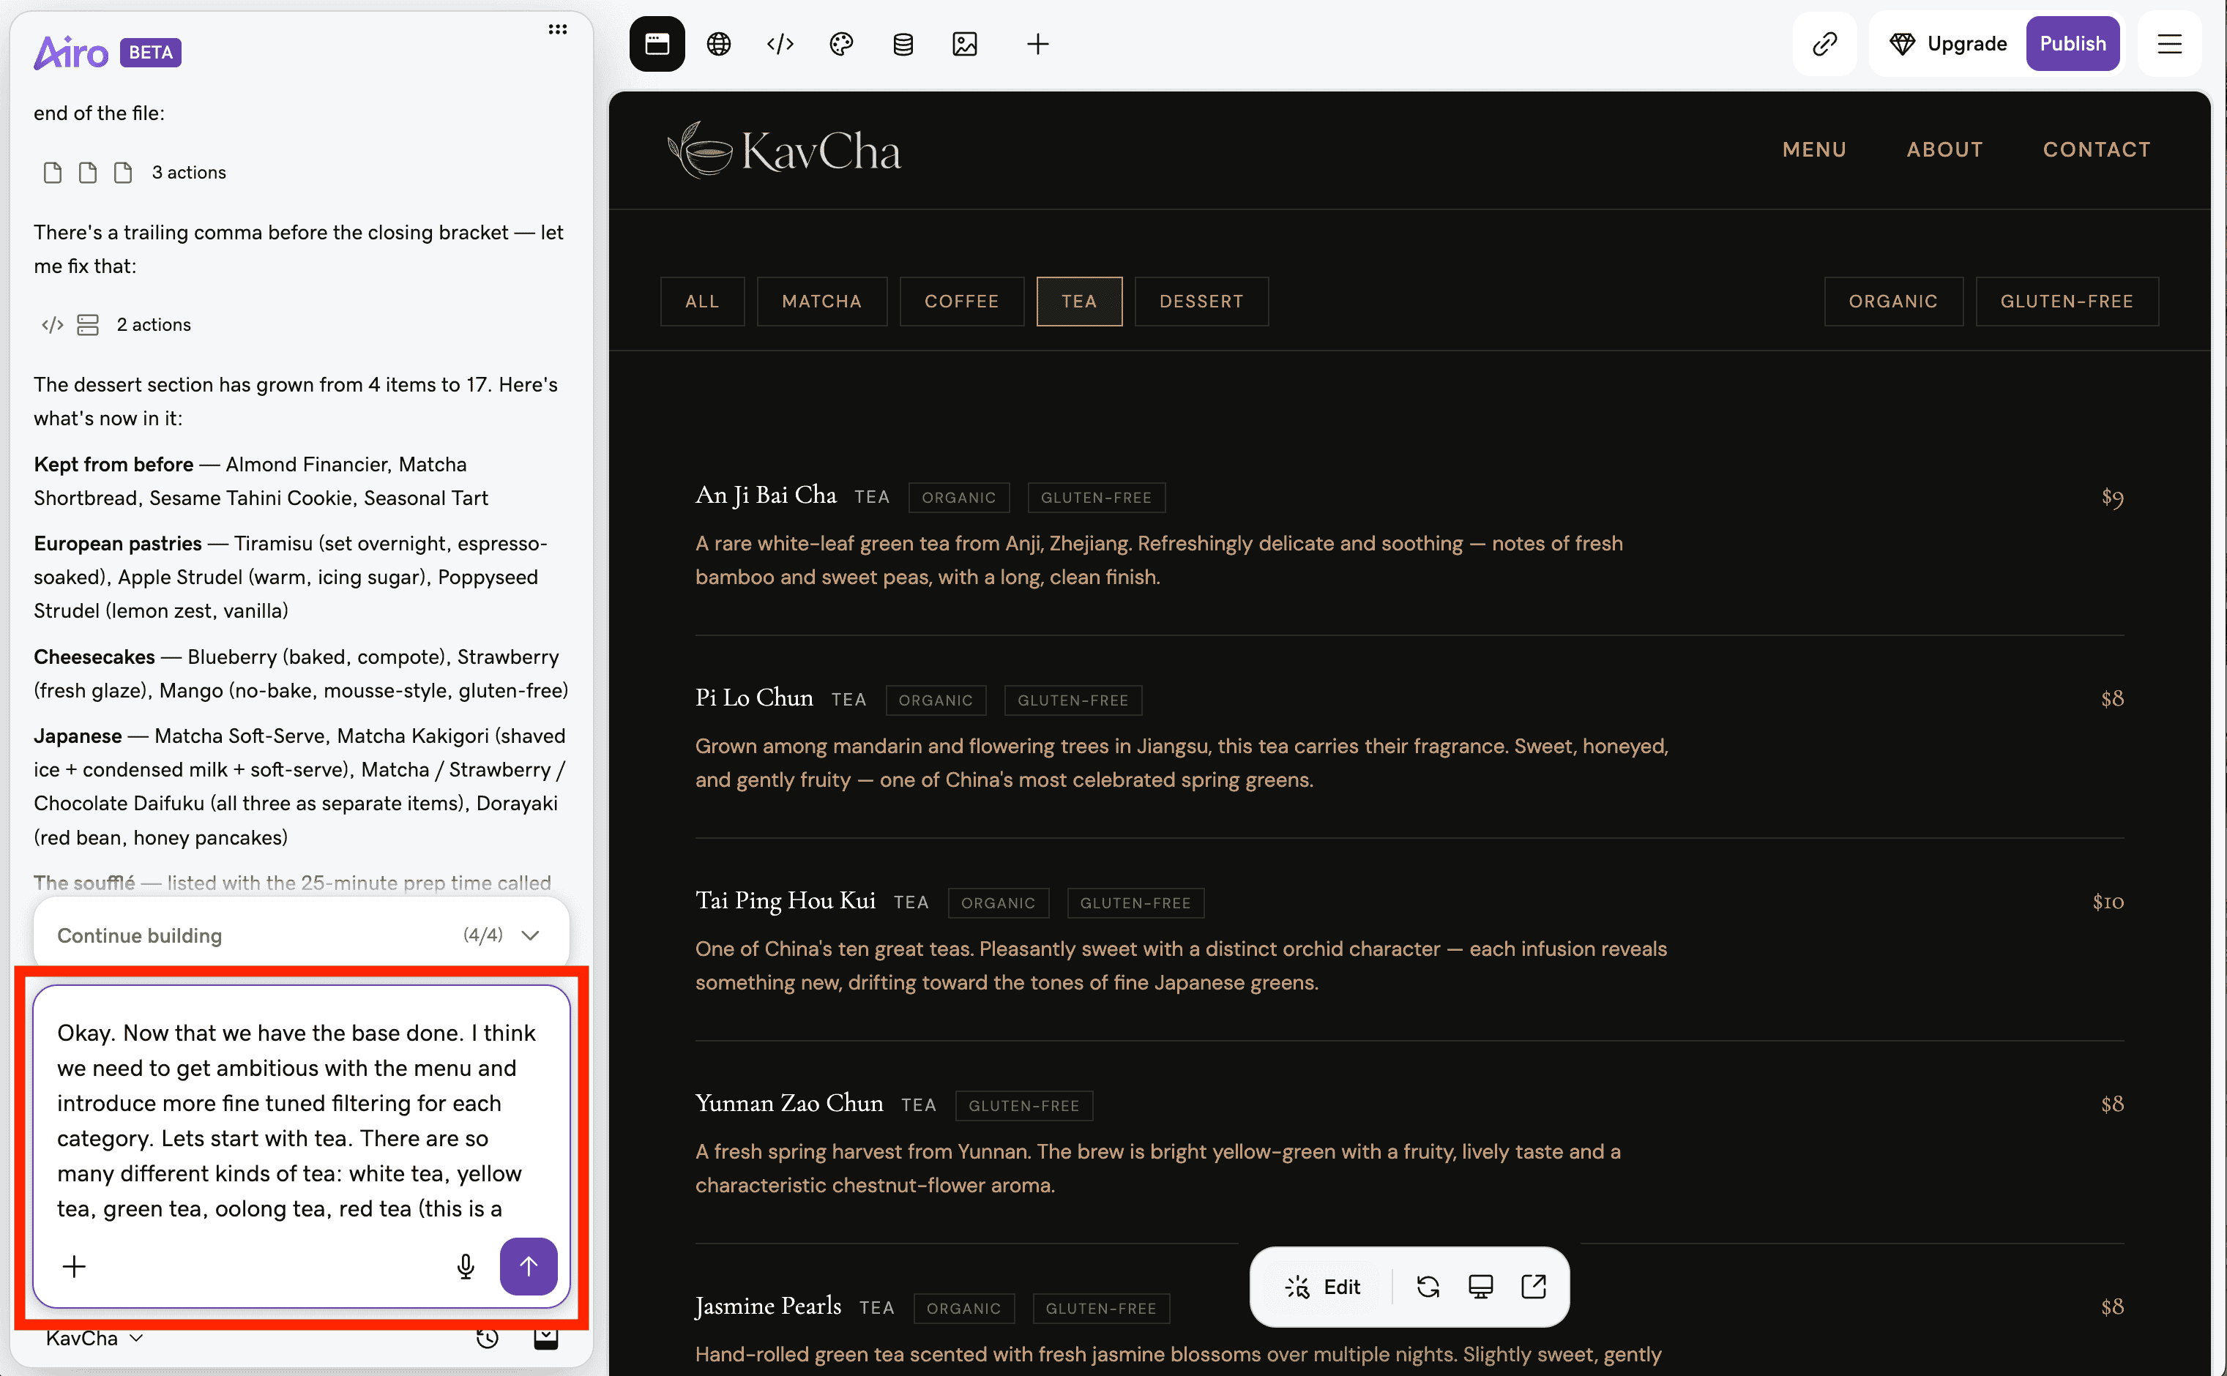The height and width of the screenshot is (1376, 2227).
Task: Copy site link with the chain icon
Action: tap(1825, 44)
